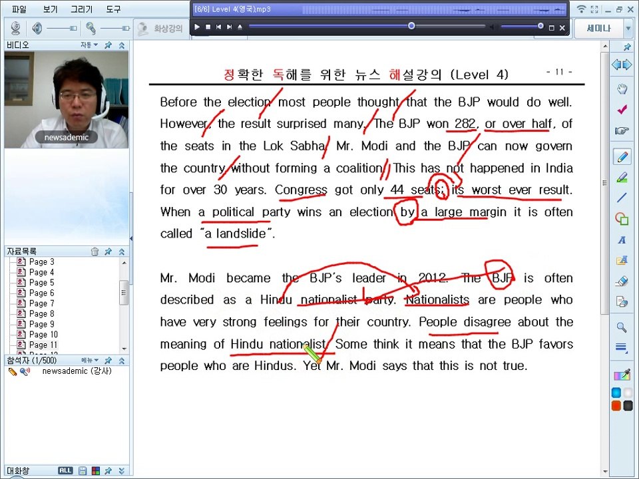Stop the audio playback
This screenshot has height=479, width=639.
[x=208, y=27]
